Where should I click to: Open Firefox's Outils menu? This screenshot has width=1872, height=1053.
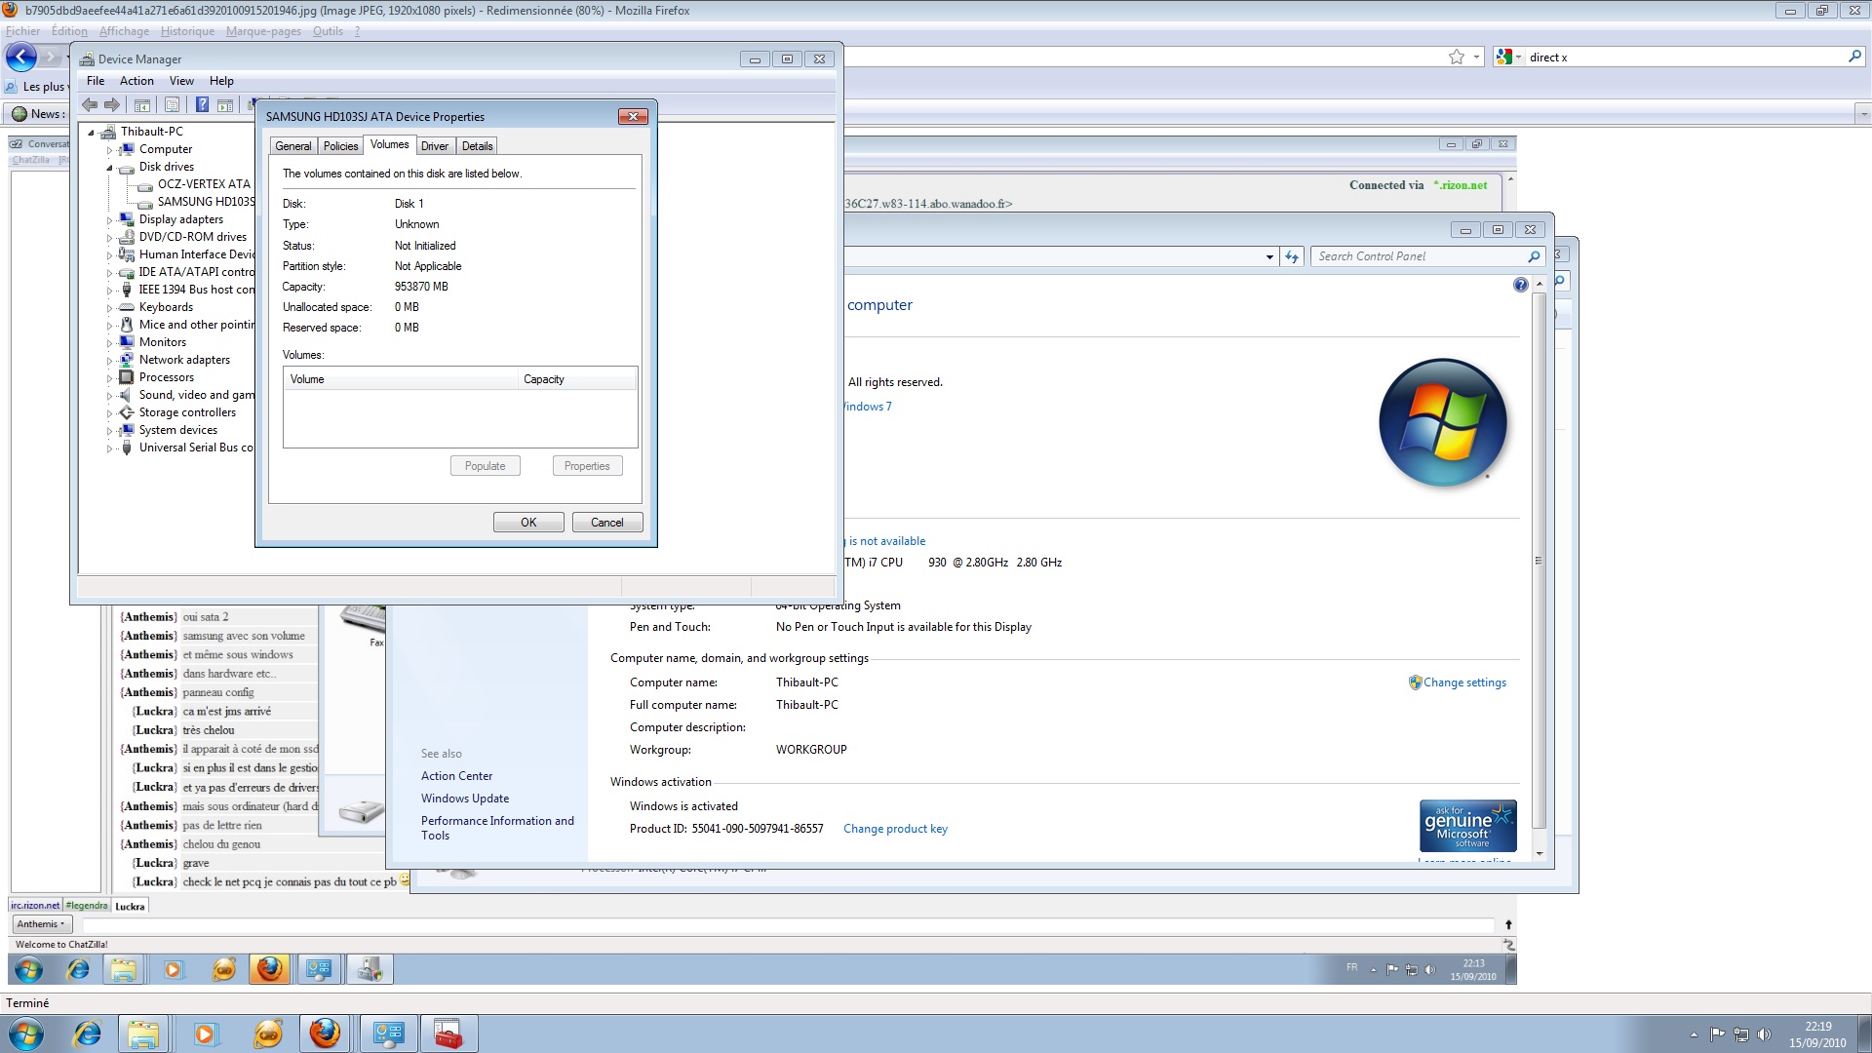pyautogui.click(x=328, y=31)
